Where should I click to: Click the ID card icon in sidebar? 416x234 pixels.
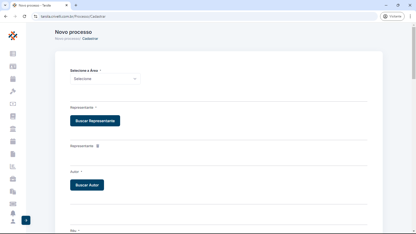tap(13, 67)
